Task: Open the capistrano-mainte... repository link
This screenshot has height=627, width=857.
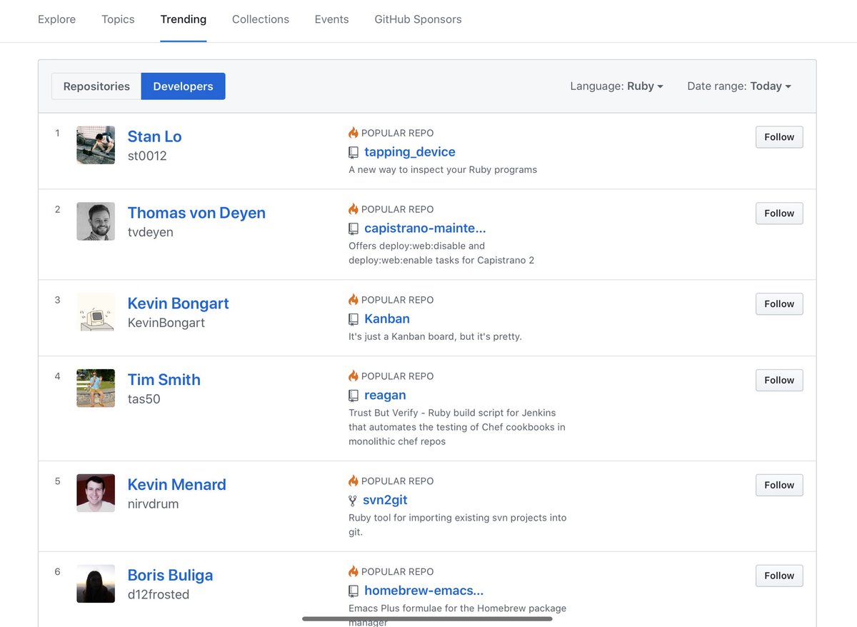Action: pos(425,229)
